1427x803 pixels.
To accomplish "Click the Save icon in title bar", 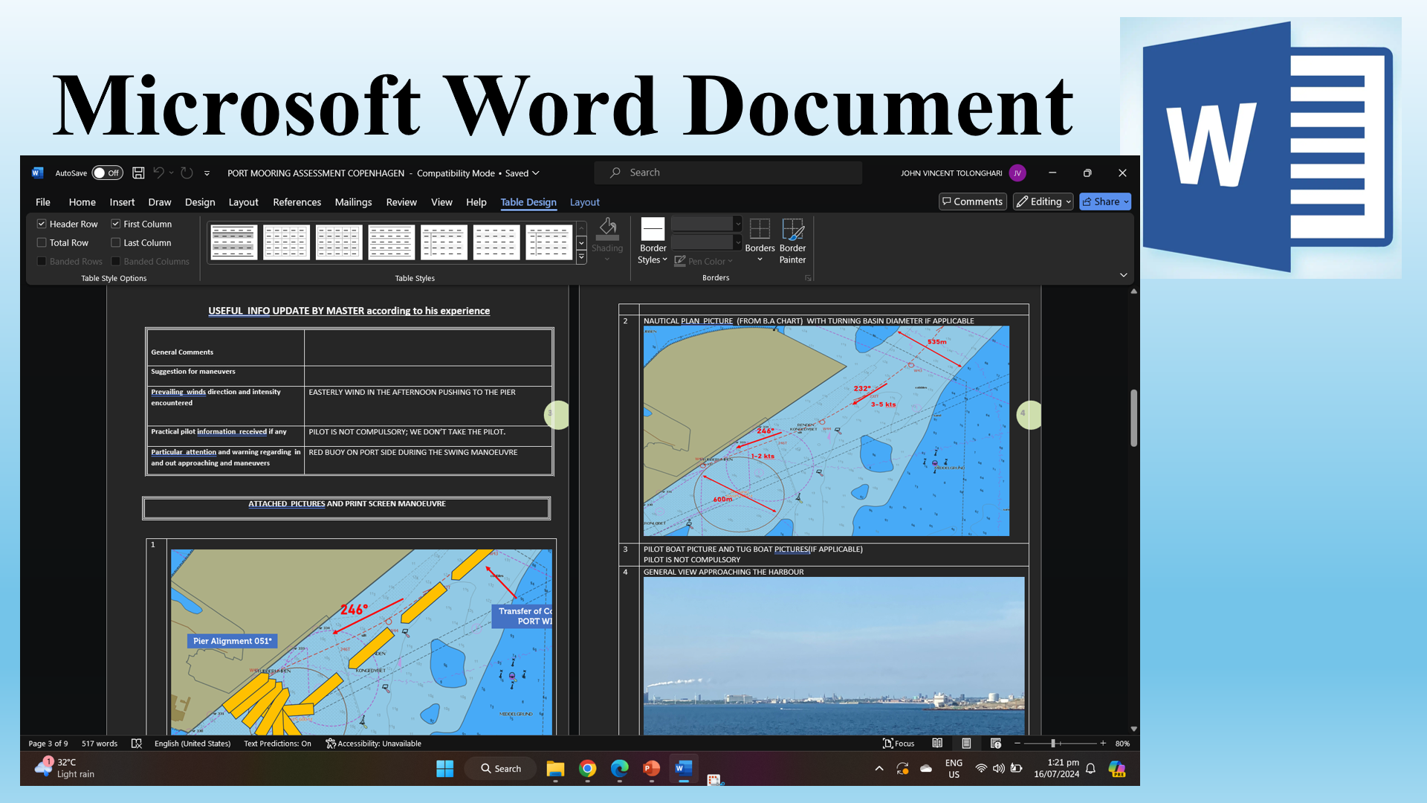I will [138, 172].
